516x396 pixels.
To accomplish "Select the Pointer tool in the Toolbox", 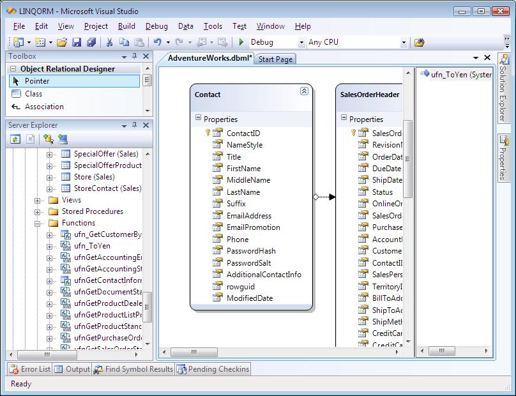I will coord(74,81).
